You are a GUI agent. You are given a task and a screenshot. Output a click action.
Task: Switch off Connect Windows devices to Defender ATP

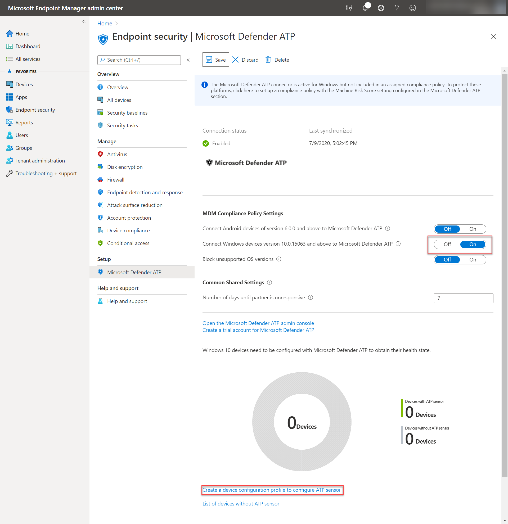click(x=447, y=244)
